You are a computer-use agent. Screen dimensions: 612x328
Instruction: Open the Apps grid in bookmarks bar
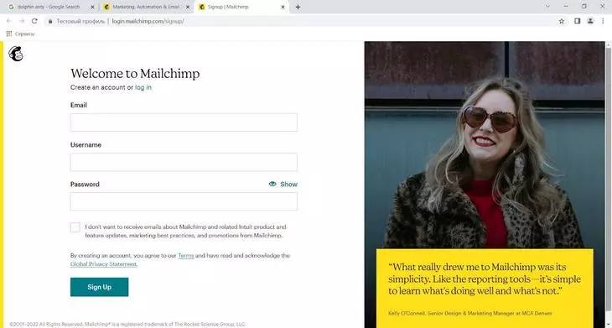[9, 34]
